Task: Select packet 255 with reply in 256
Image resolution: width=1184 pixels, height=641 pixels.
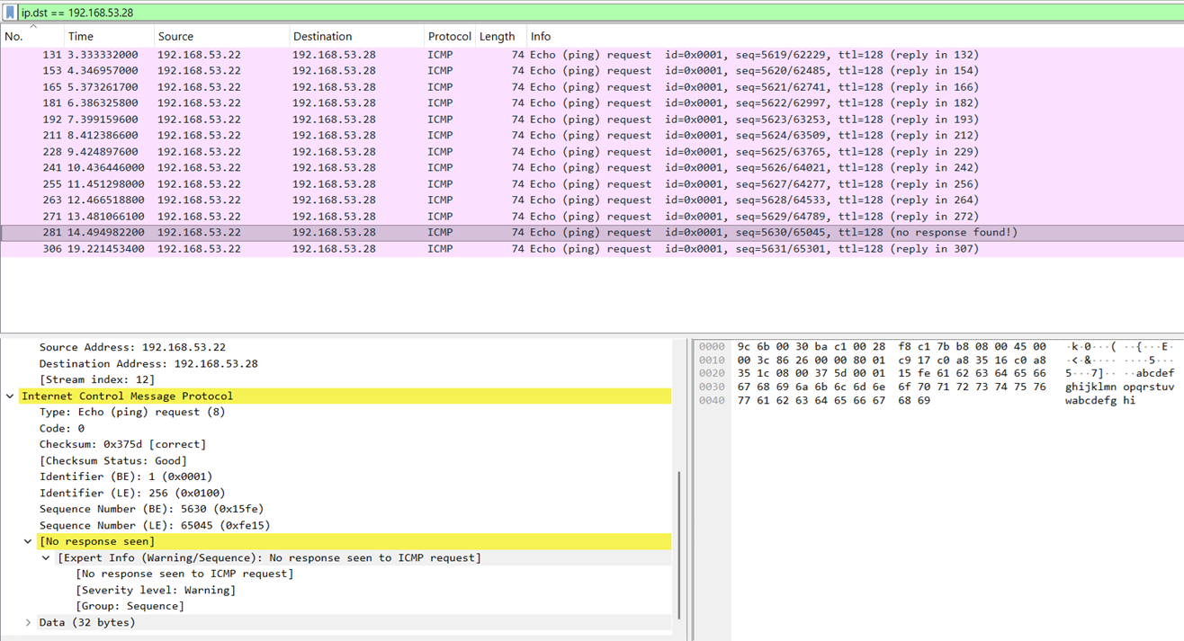Action: point(592,184)
